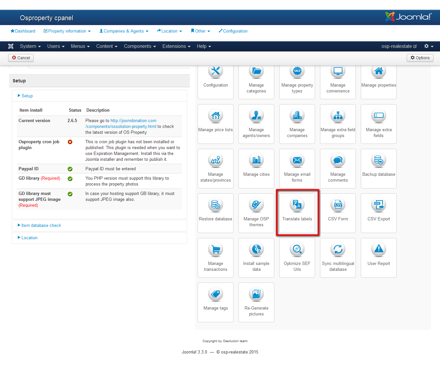Click the Manage tags icon
The image size is (440, 374).
[x=215, y=295]
